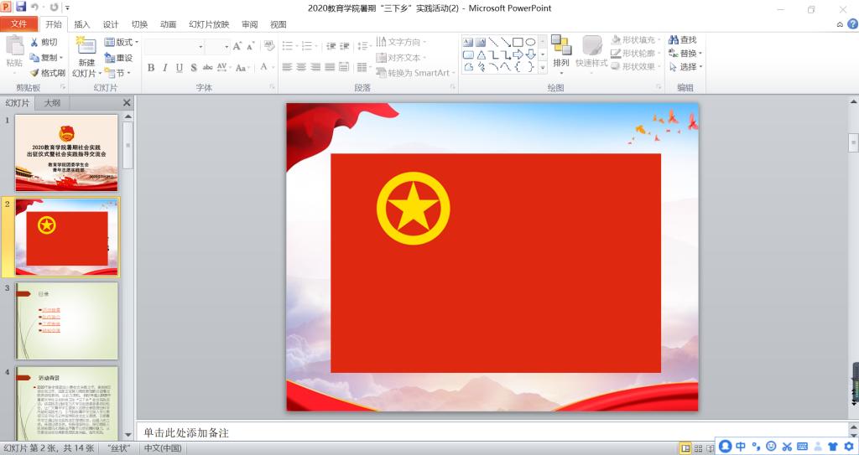The image size is (859, 455).
Task: Click the Undo arrow in quick access toolbar
Action: 34,7
